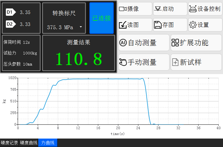Switch to the 硬度曲线 tab
Image resolution: width=223 pixels, height=147 pixels.
click(29, 143)
